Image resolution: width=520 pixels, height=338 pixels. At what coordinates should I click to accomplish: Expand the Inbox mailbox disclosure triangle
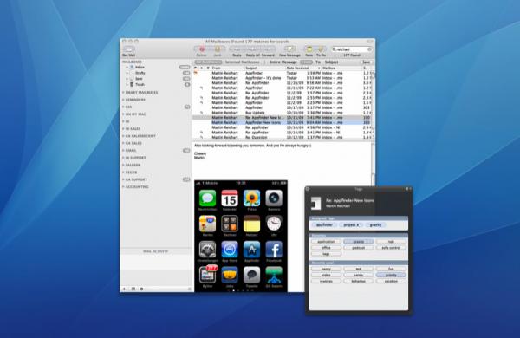point(127,67)
